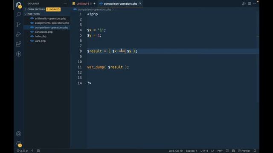The image size is (273, 153).
Task: Click the file icon of constants.php
Action: point(32,32)
